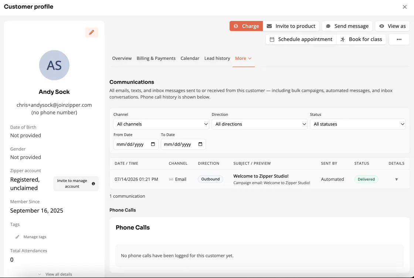The image size is (414, 278).
Task: Switch to the Calendar tab
Action: click(x=190, y=58)
